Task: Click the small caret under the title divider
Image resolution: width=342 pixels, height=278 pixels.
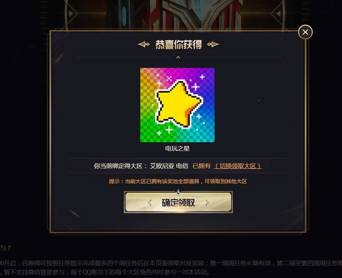Action: (x=178, y=57)
